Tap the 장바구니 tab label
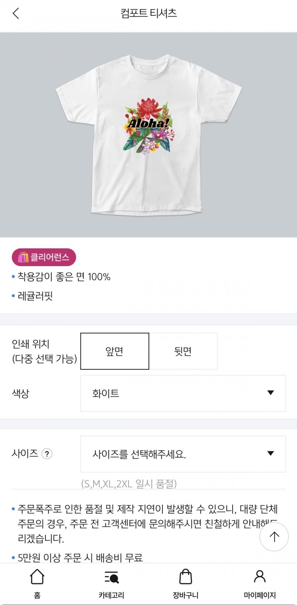297x605 pixels. tap(185, 595)
